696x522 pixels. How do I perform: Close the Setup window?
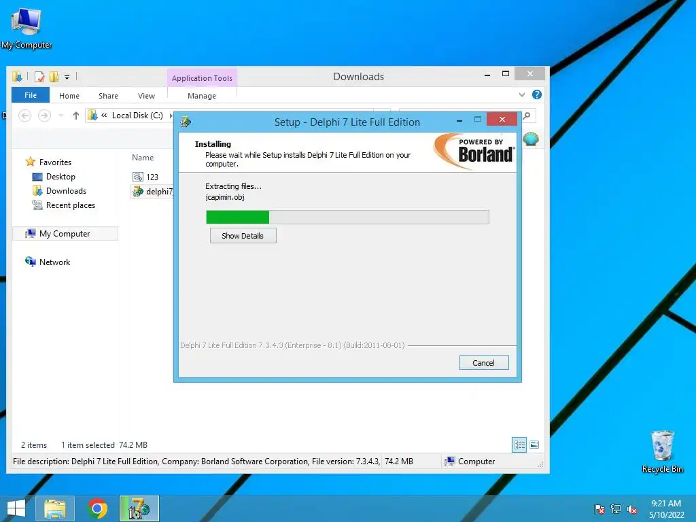pos(502,119)
